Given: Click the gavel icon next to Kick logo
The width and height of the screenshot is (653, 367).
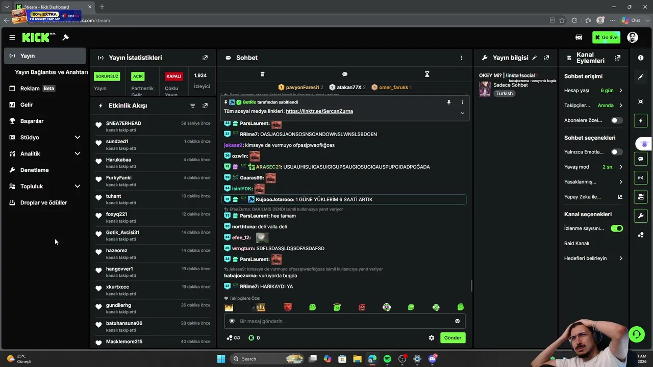Looking at the screenshot, I should pyautogui.click(x=66, y=37).
